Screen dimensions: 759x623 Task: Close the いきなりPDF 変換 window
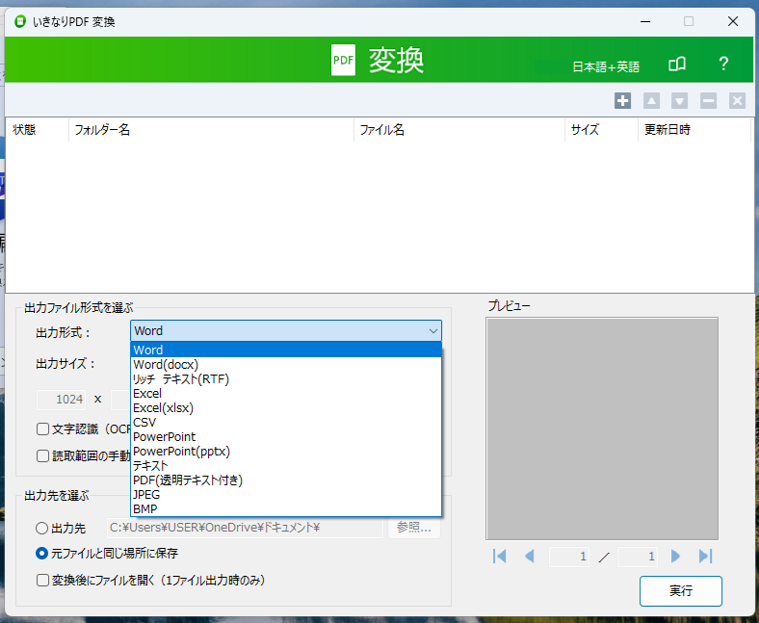click(733, 21)
